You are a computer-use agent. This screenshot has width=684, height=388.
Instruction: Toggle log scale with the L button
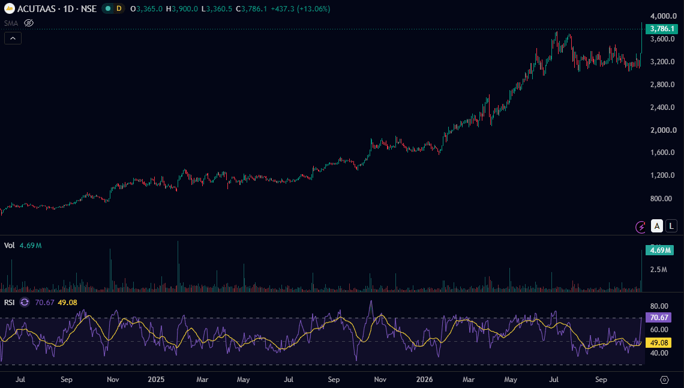[x=671, y=226]
